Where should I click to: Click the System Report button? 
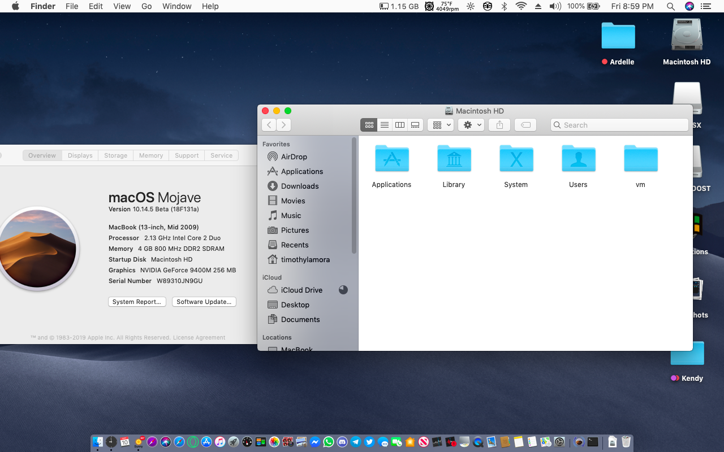point(137,302)
